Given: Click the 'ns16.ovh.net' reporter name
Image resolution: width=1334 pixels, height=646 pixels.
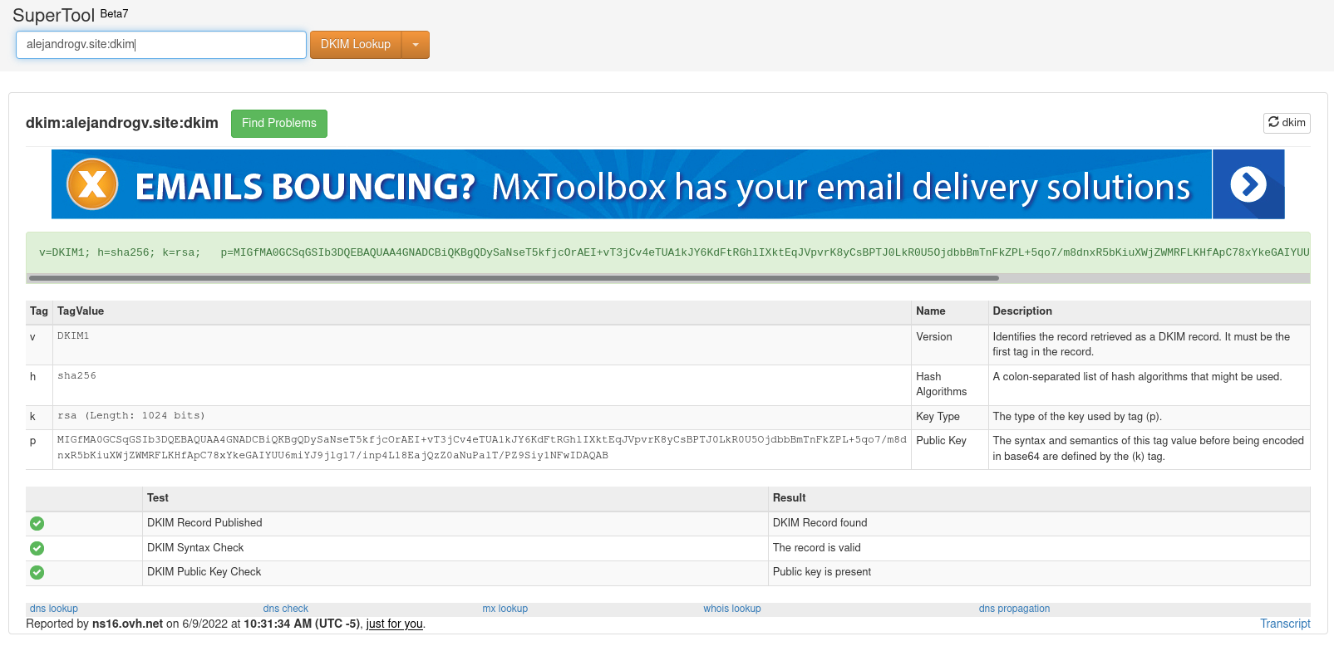Looking at the screenshot, I should (x=128, y=624).
